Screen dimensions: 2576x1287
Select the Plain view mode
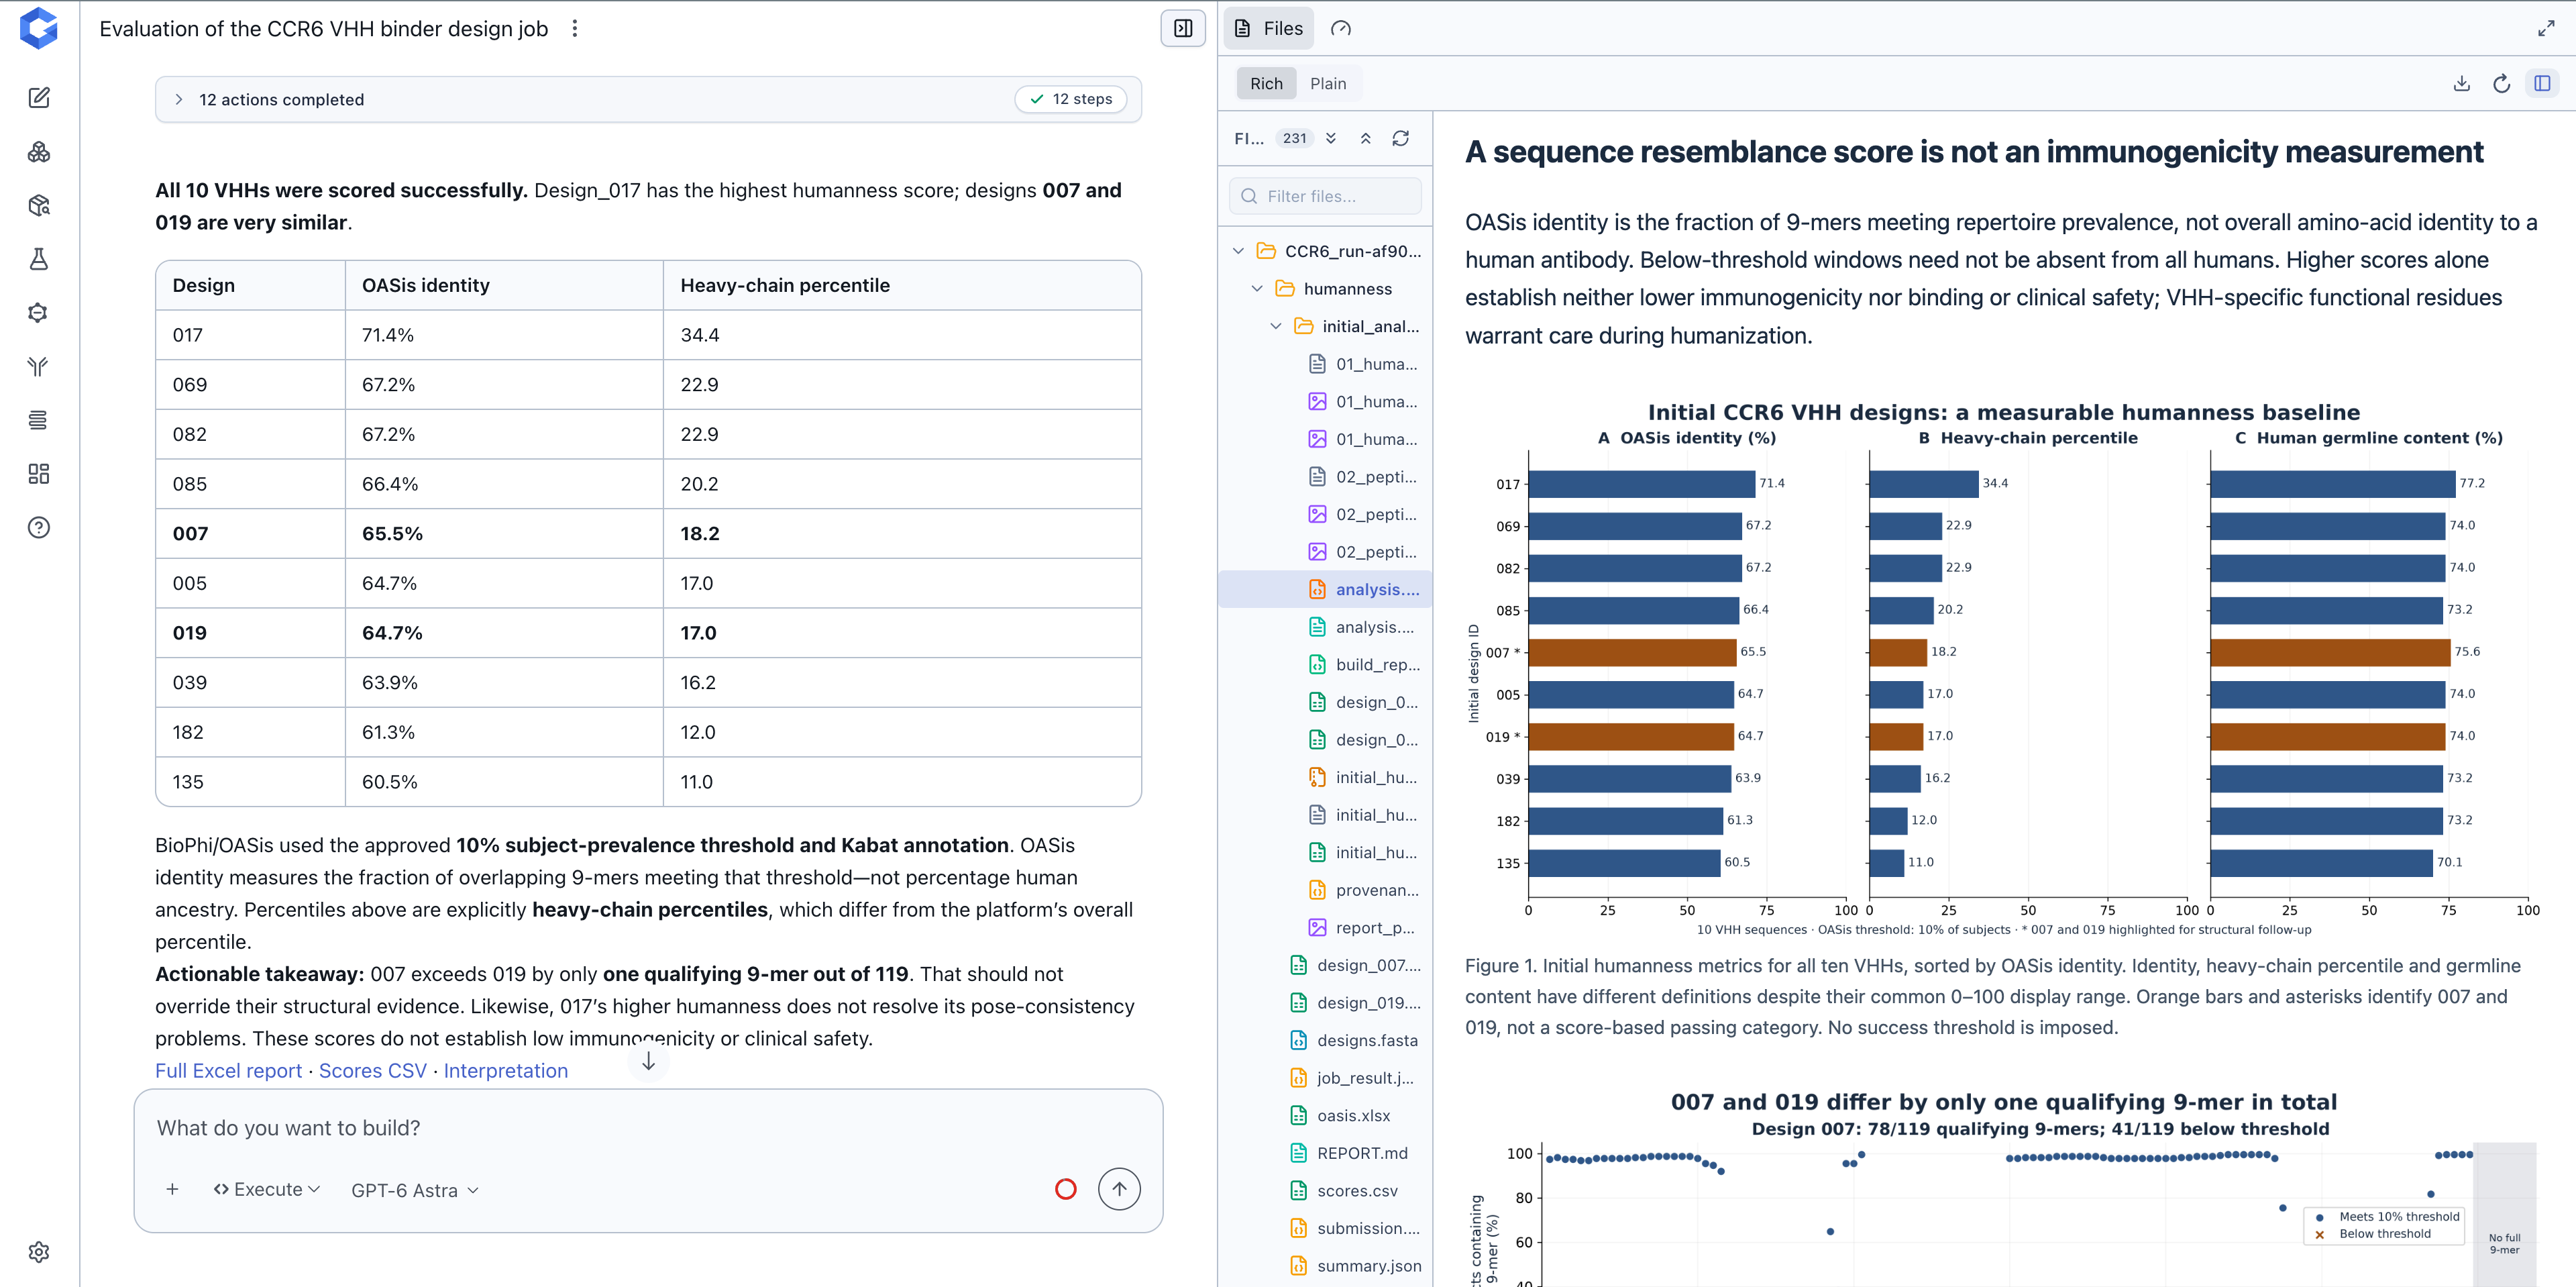(x=1328, y=83)
